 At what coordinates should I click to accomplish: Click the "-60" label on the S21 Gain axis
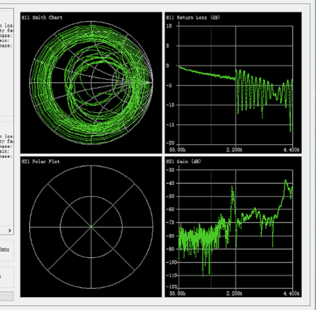pyautogui.click(x=170, y=209)
